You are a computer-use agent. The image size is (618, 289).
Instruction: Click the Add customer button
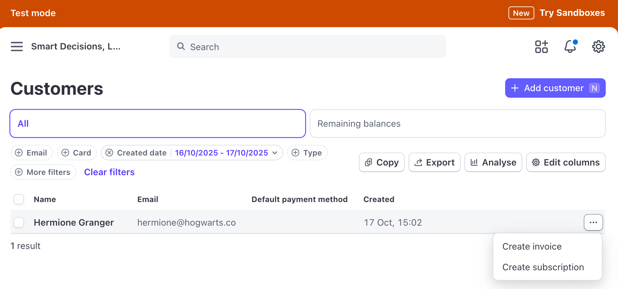click(x=555, y=88)
